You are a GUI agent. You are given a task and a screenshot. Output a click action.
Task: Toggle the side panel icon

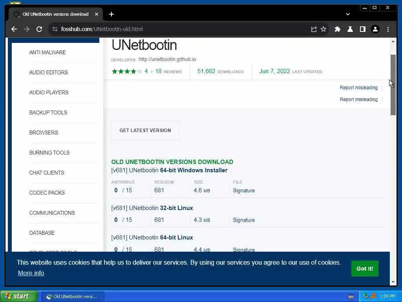click(x=362, y=29)
